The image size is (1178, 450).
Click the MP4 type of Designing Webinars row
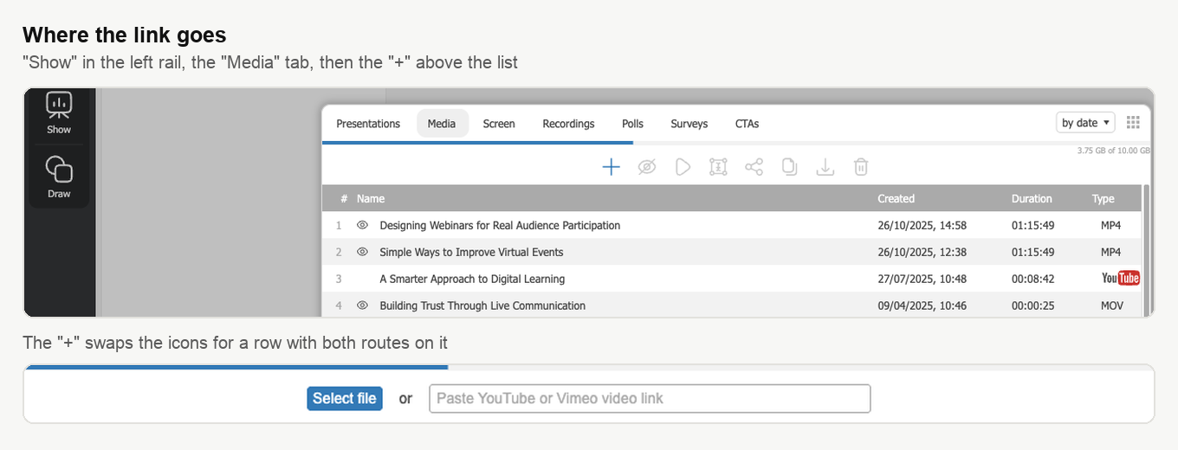pyautogui.click(x=1110, y=225)
